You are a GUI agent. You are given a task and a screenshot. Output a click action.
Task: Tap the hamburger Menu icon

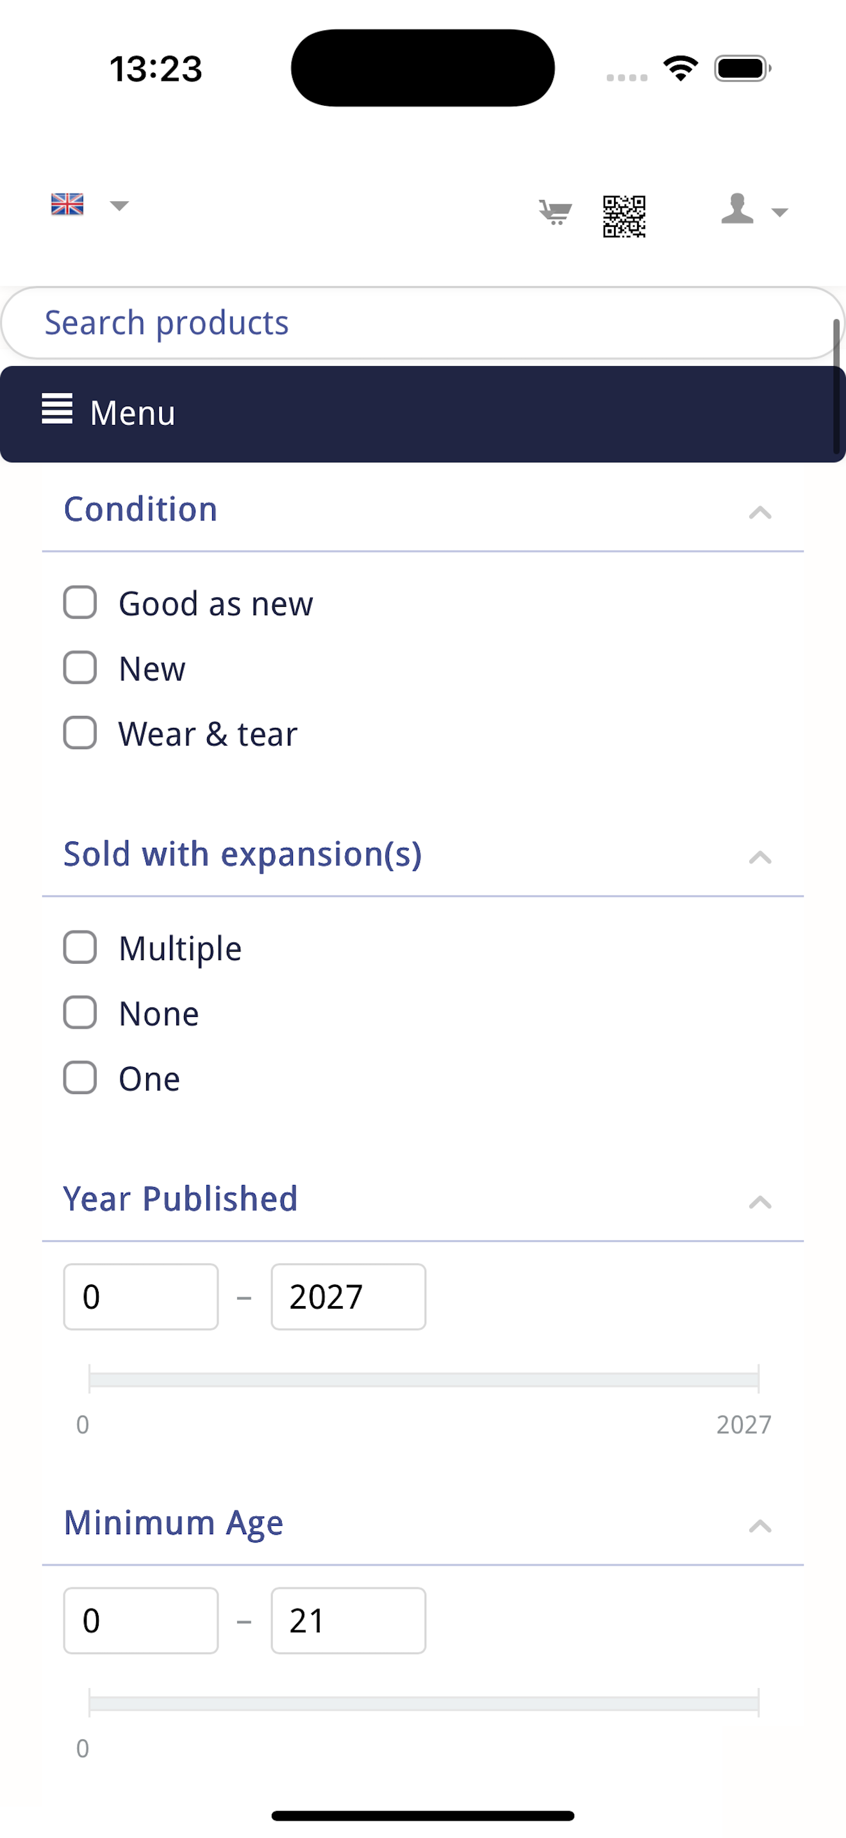[x=57, y=409]
